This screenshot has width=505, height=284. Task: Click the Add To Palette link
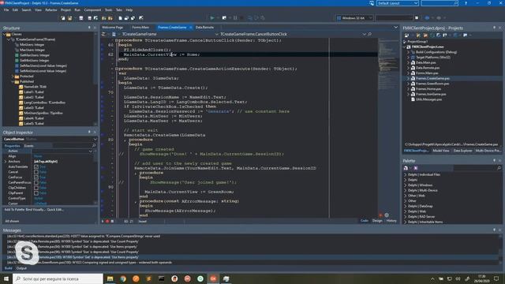tap(14, 210)
